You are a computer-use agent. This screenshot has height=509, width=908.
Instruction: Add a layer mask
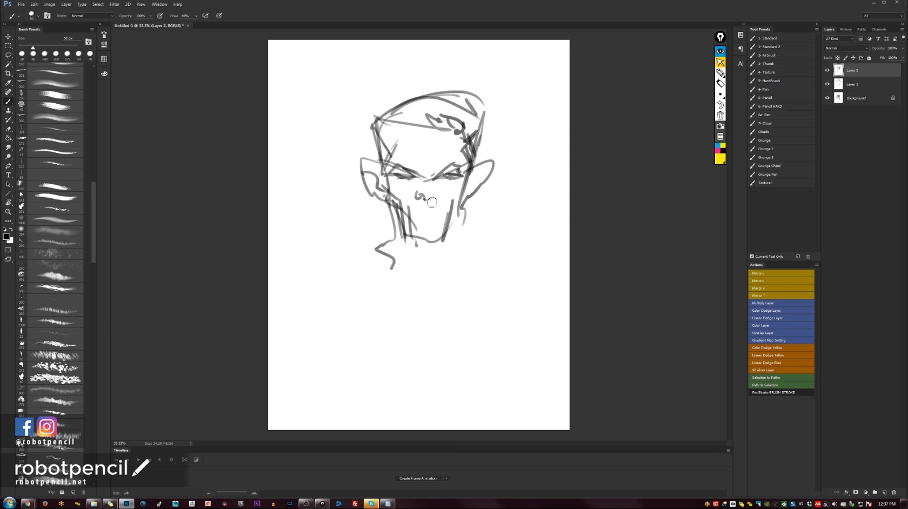click(856, 492)
